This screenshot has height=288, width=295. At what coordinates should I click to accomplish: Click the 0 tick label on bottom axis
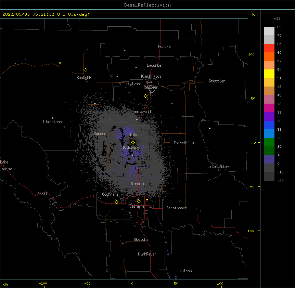coord(132,284)
